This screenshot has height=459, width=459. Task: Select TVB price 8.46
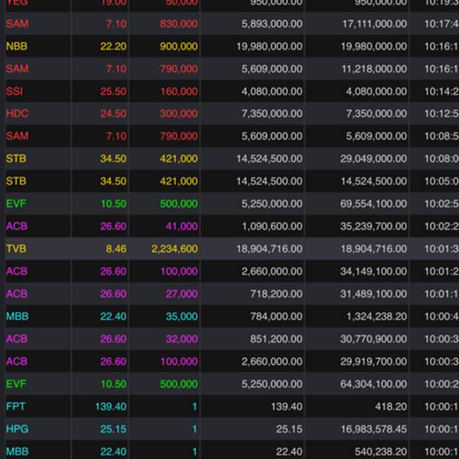tap(116, 249)
